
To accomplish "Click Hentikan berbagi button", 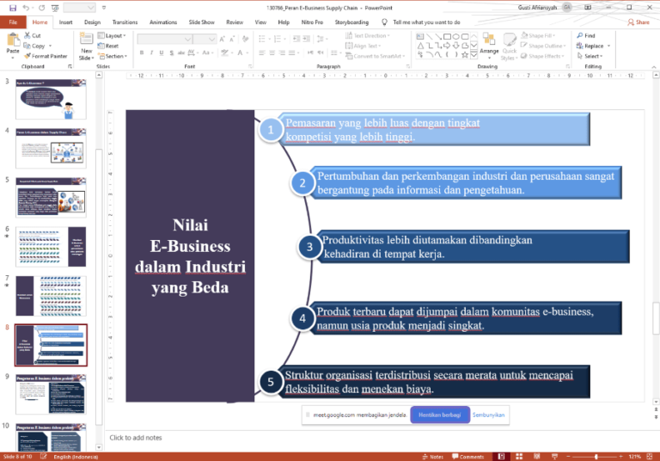I will [440, 415].
